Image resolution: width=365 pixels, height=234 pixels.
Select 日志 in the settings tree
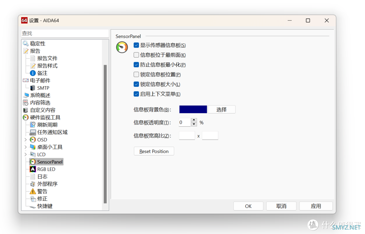point(42,177)
